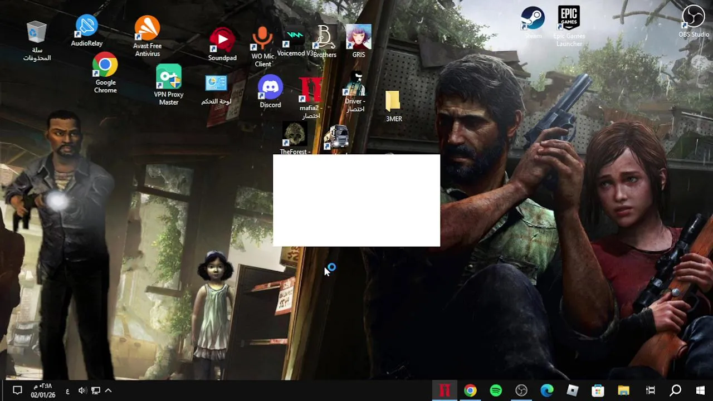The width and height of the screenshot is (713, 401).
Task: Open the truck game shortcut icon
Action: click(336, 139)
